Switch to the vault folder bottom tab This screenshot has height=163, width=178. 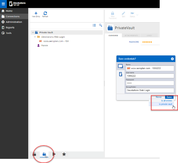point(34,154)
